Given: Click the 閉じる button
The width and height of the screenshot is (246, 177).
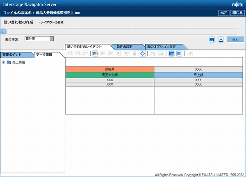Looking at the screenshot, I should point(237,13).
